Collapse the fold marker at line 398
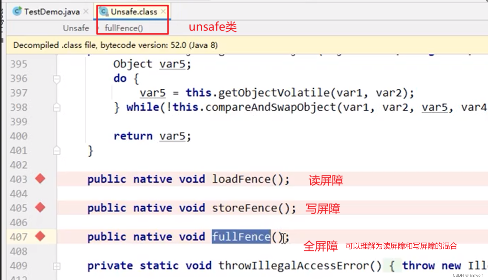This screenshot has height=280, width=488. (57, 107)
